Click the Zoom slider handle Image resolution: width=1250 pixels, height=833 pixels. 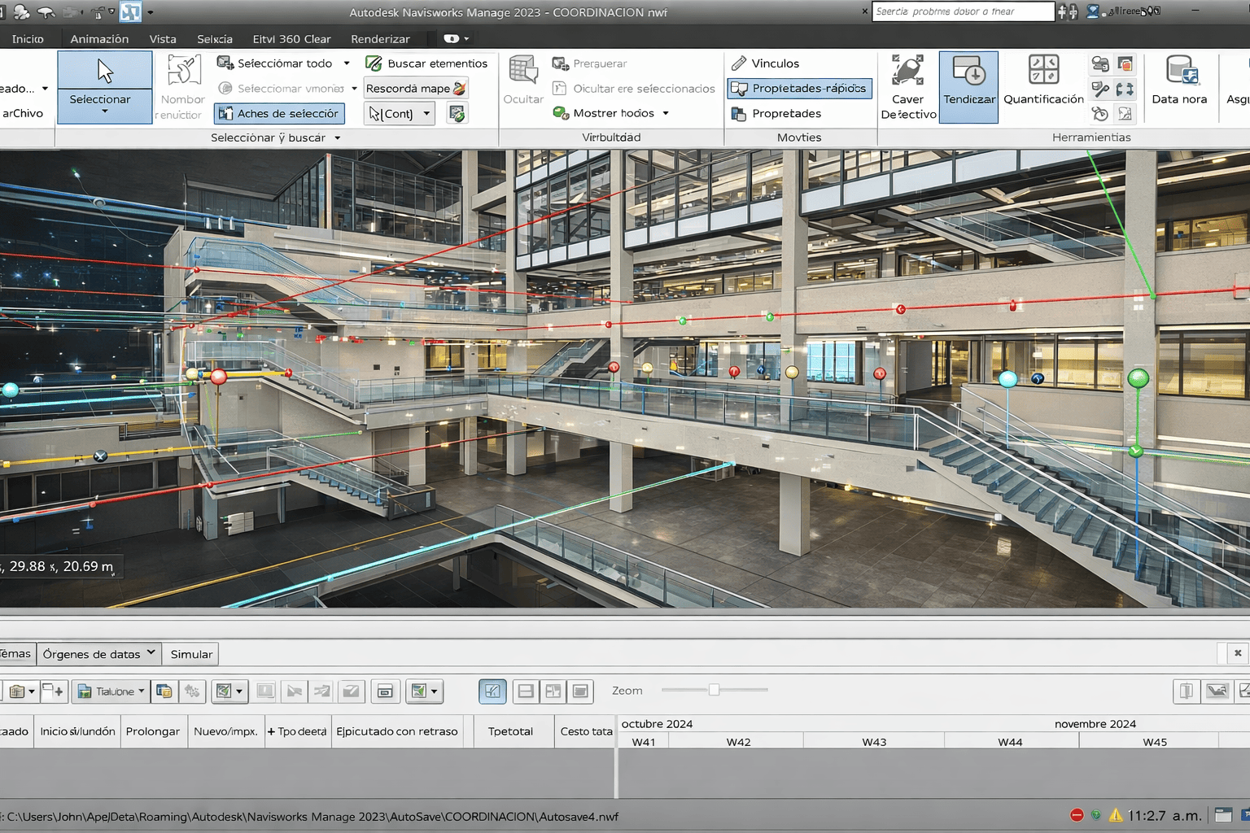pyautogui.click(x=714, y=690)
